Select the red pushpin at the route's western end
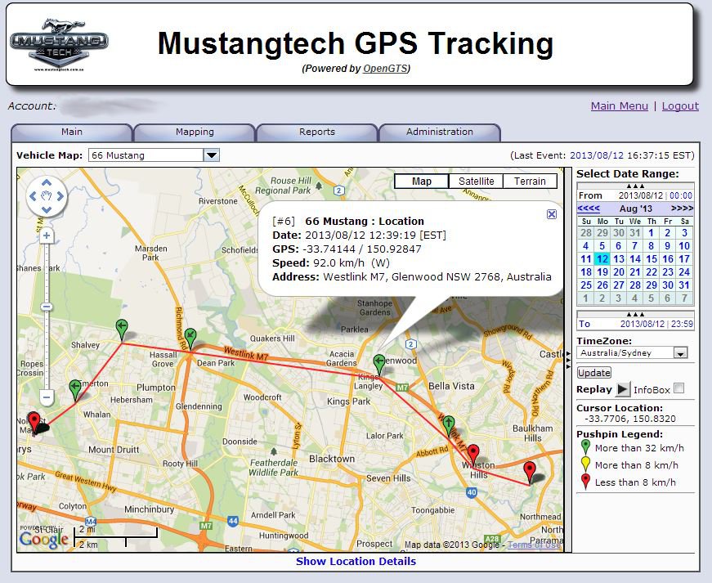Screen dimensions: 712x583 point(34,421)
